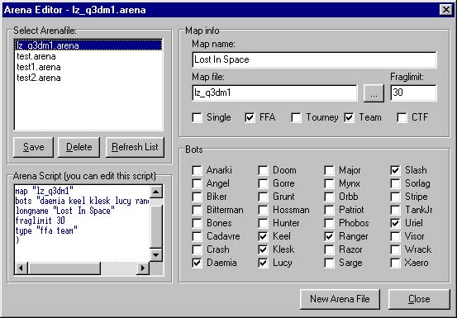Uncheck the Klesk bot checkbox

[263, 249]
